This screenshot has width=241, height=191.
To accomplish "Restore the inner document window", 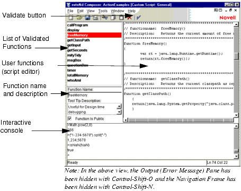I will (230, 10).
